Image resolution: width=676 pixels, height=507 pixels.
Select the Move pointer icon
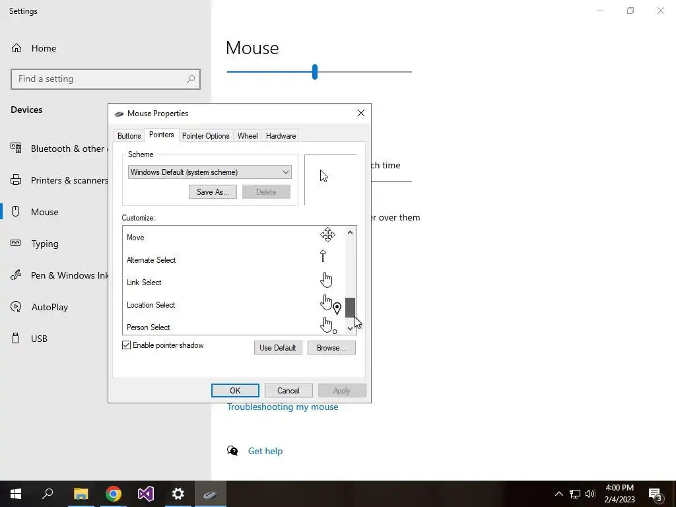[x=327, y=235]
